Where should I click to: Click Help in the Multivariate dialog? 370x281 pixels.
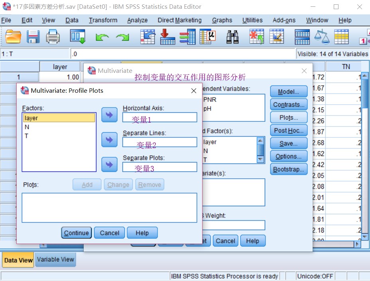[x=253, y=241]
